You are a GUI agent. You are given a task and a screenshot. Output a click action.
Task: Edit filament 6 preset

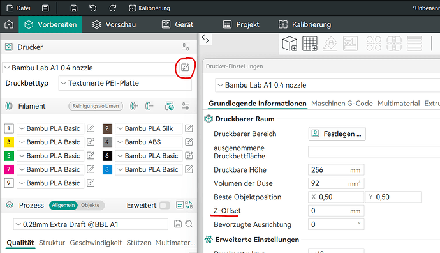point(189,156)
